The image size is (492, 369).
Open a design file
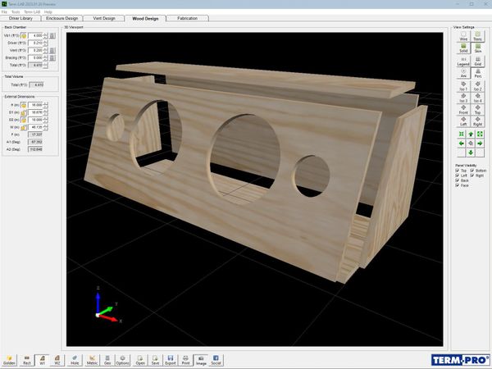pyautogui.click(x=140, y=360)
